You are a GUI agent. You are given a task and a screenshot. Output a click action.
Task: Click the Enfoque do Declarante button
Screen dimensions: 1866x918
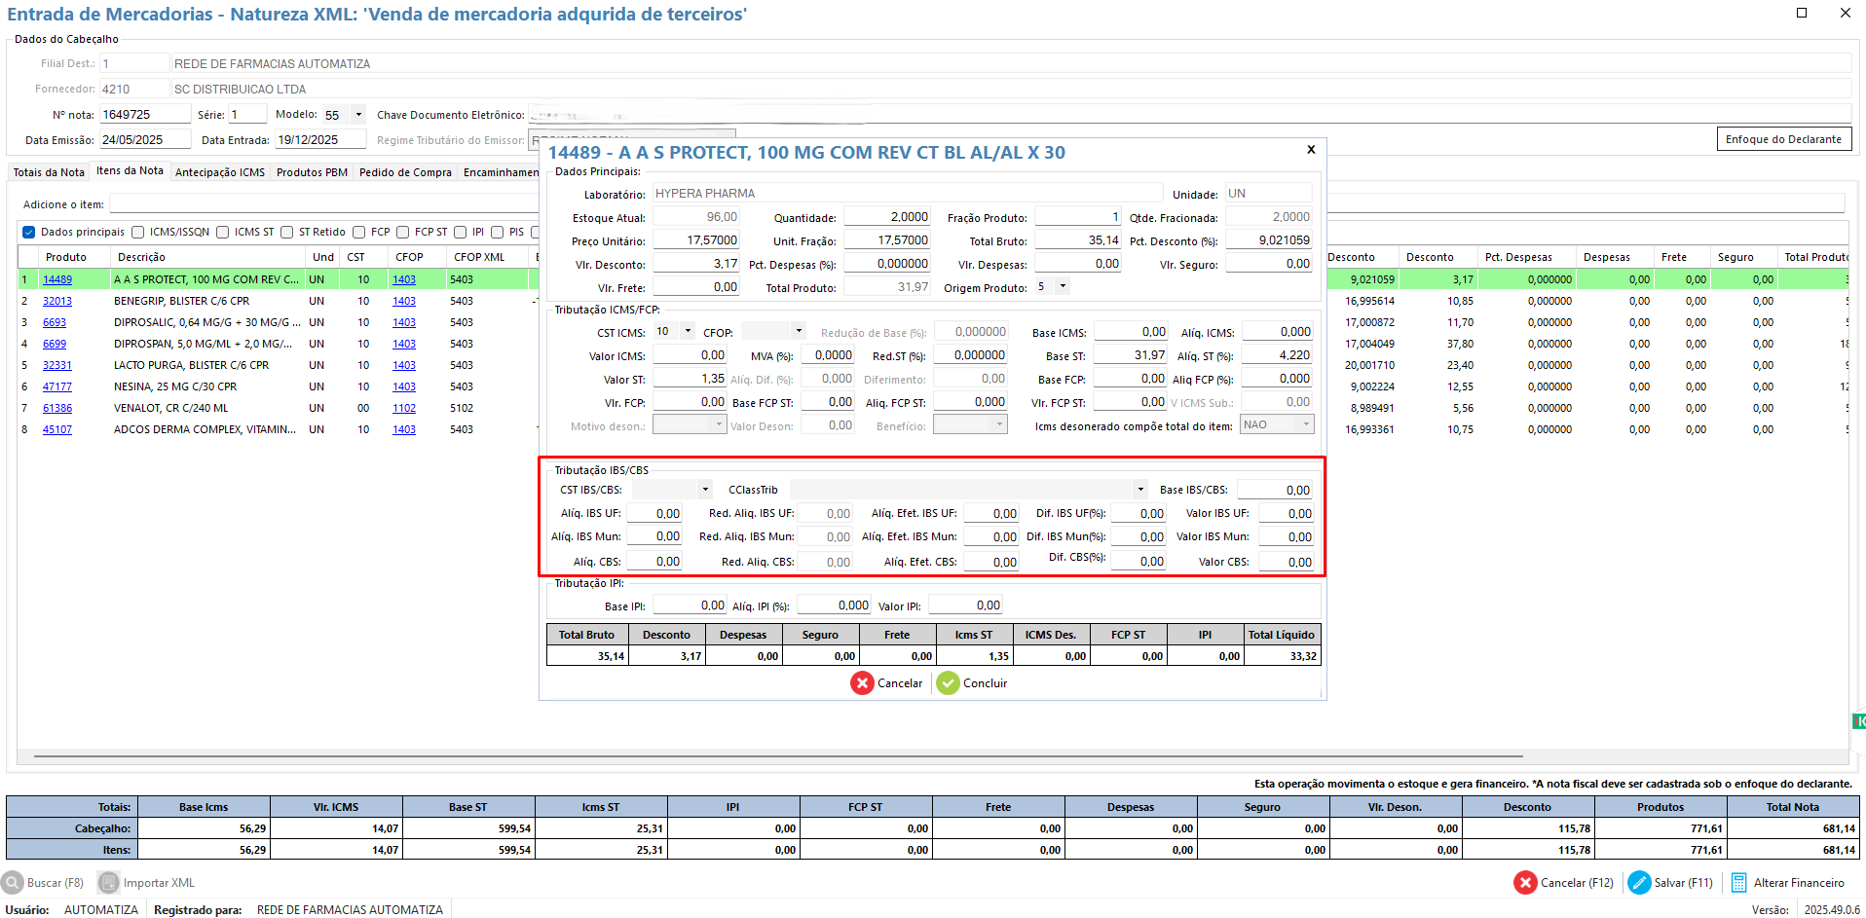(1782, 139)
